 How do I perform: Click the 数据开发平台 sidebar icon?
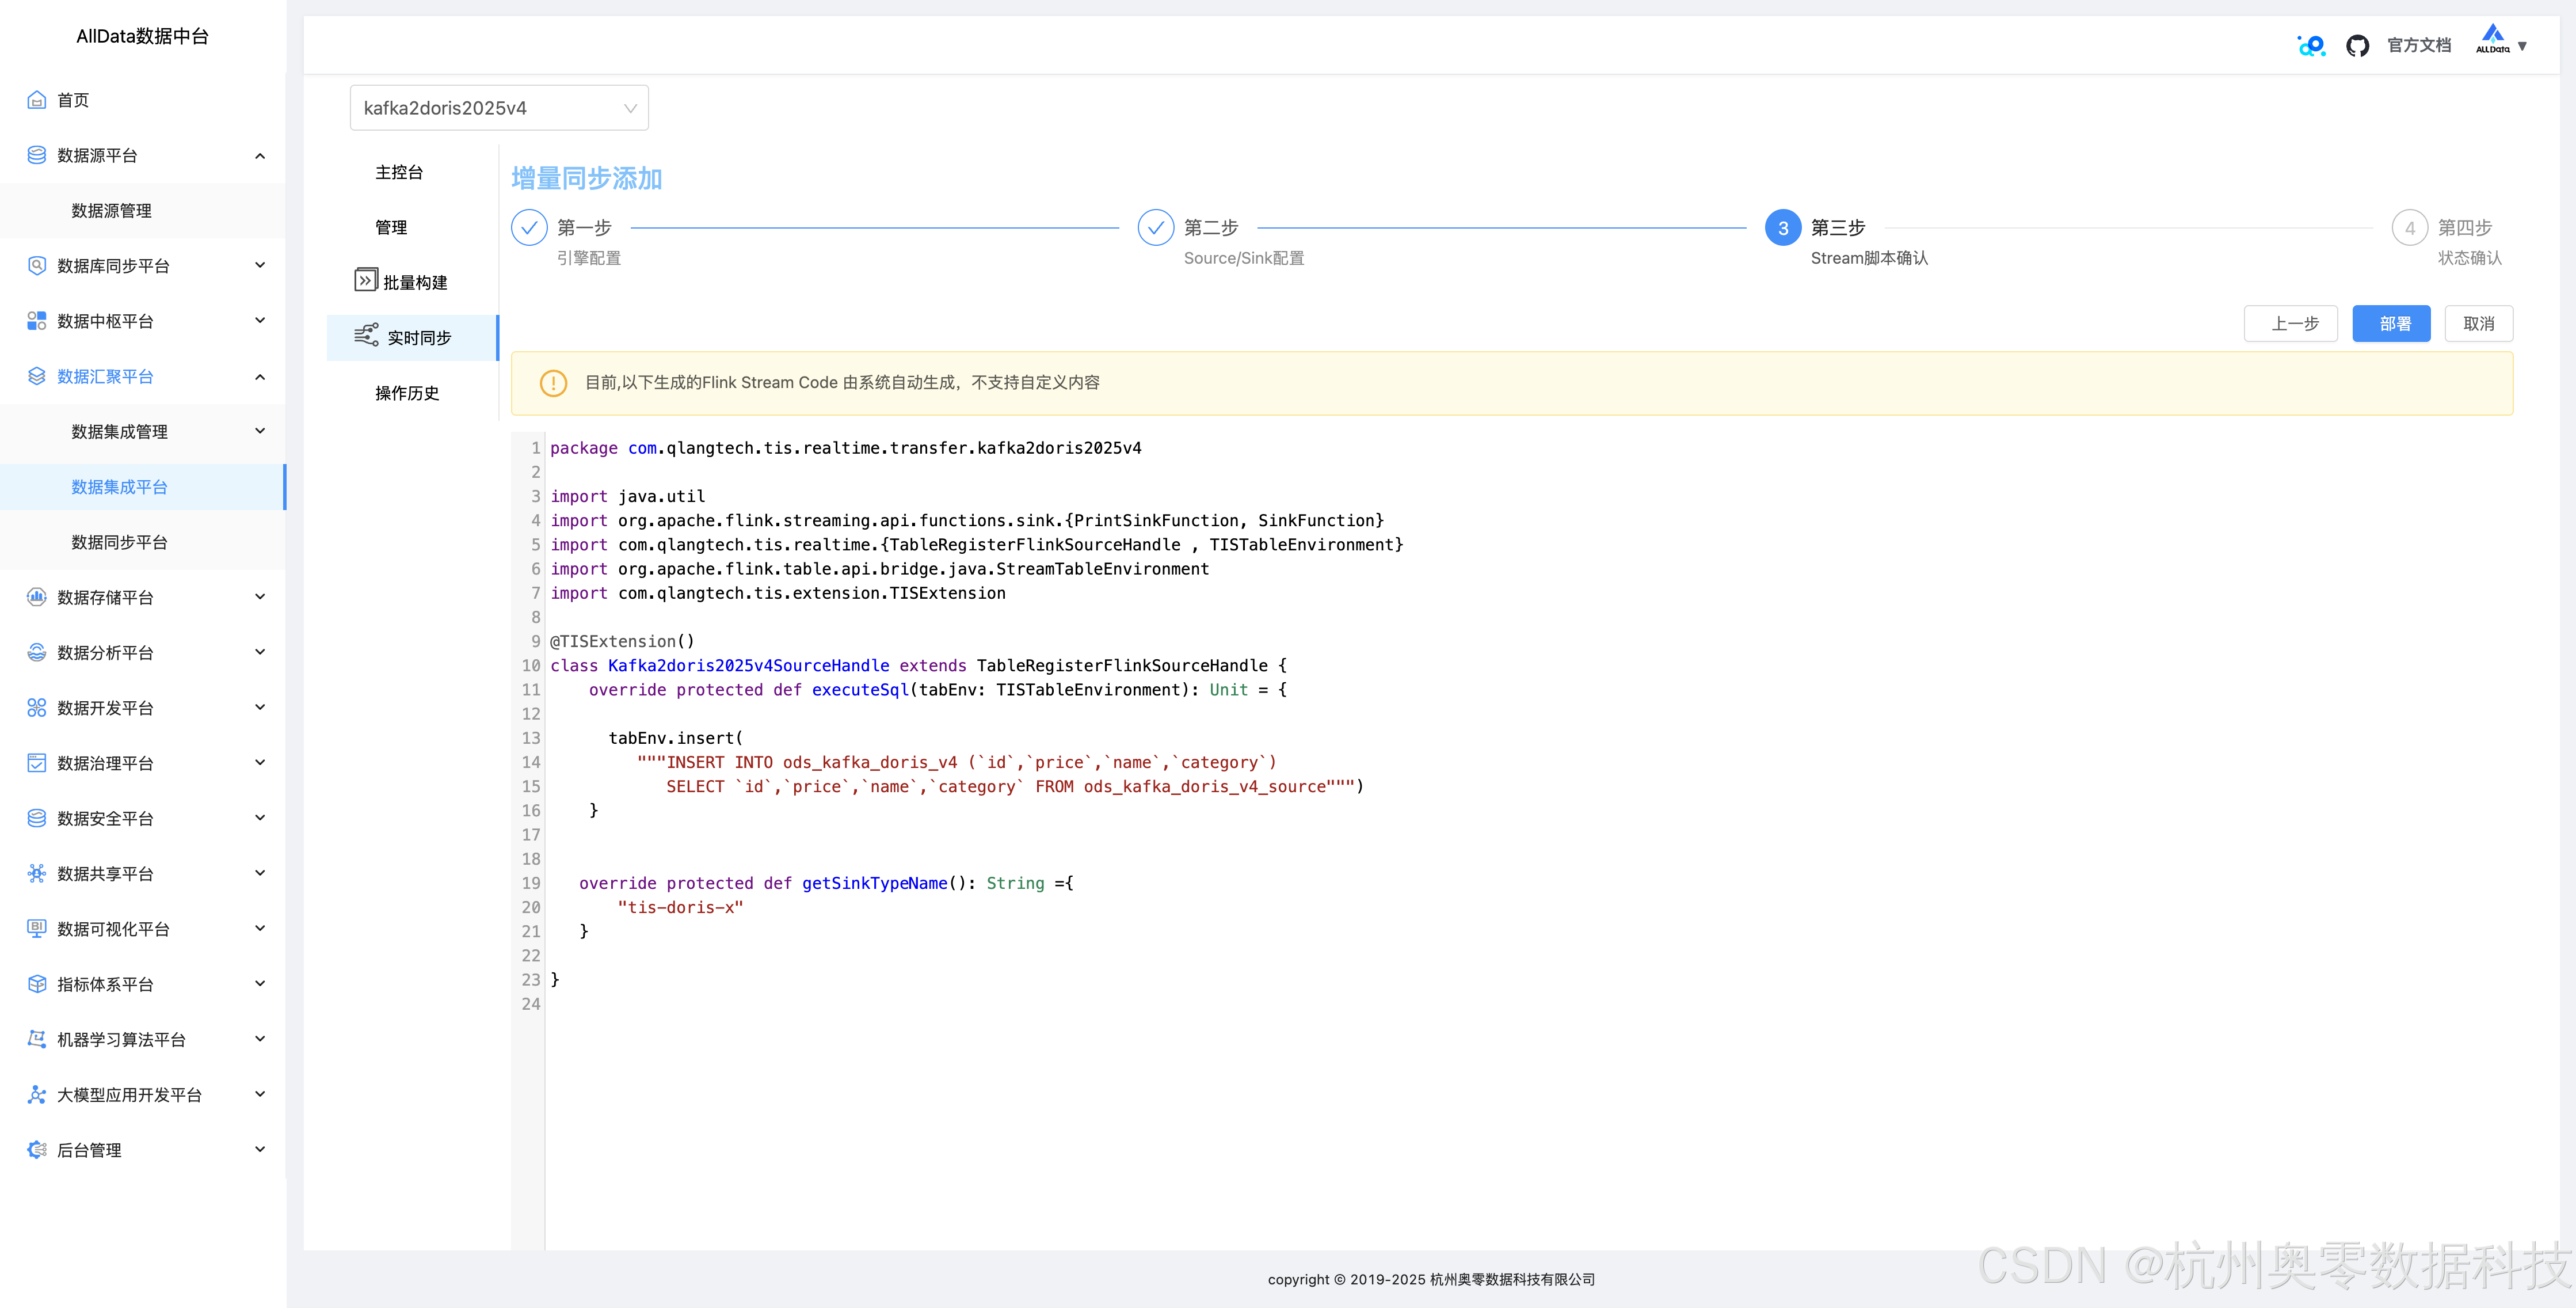pos(37,708)
